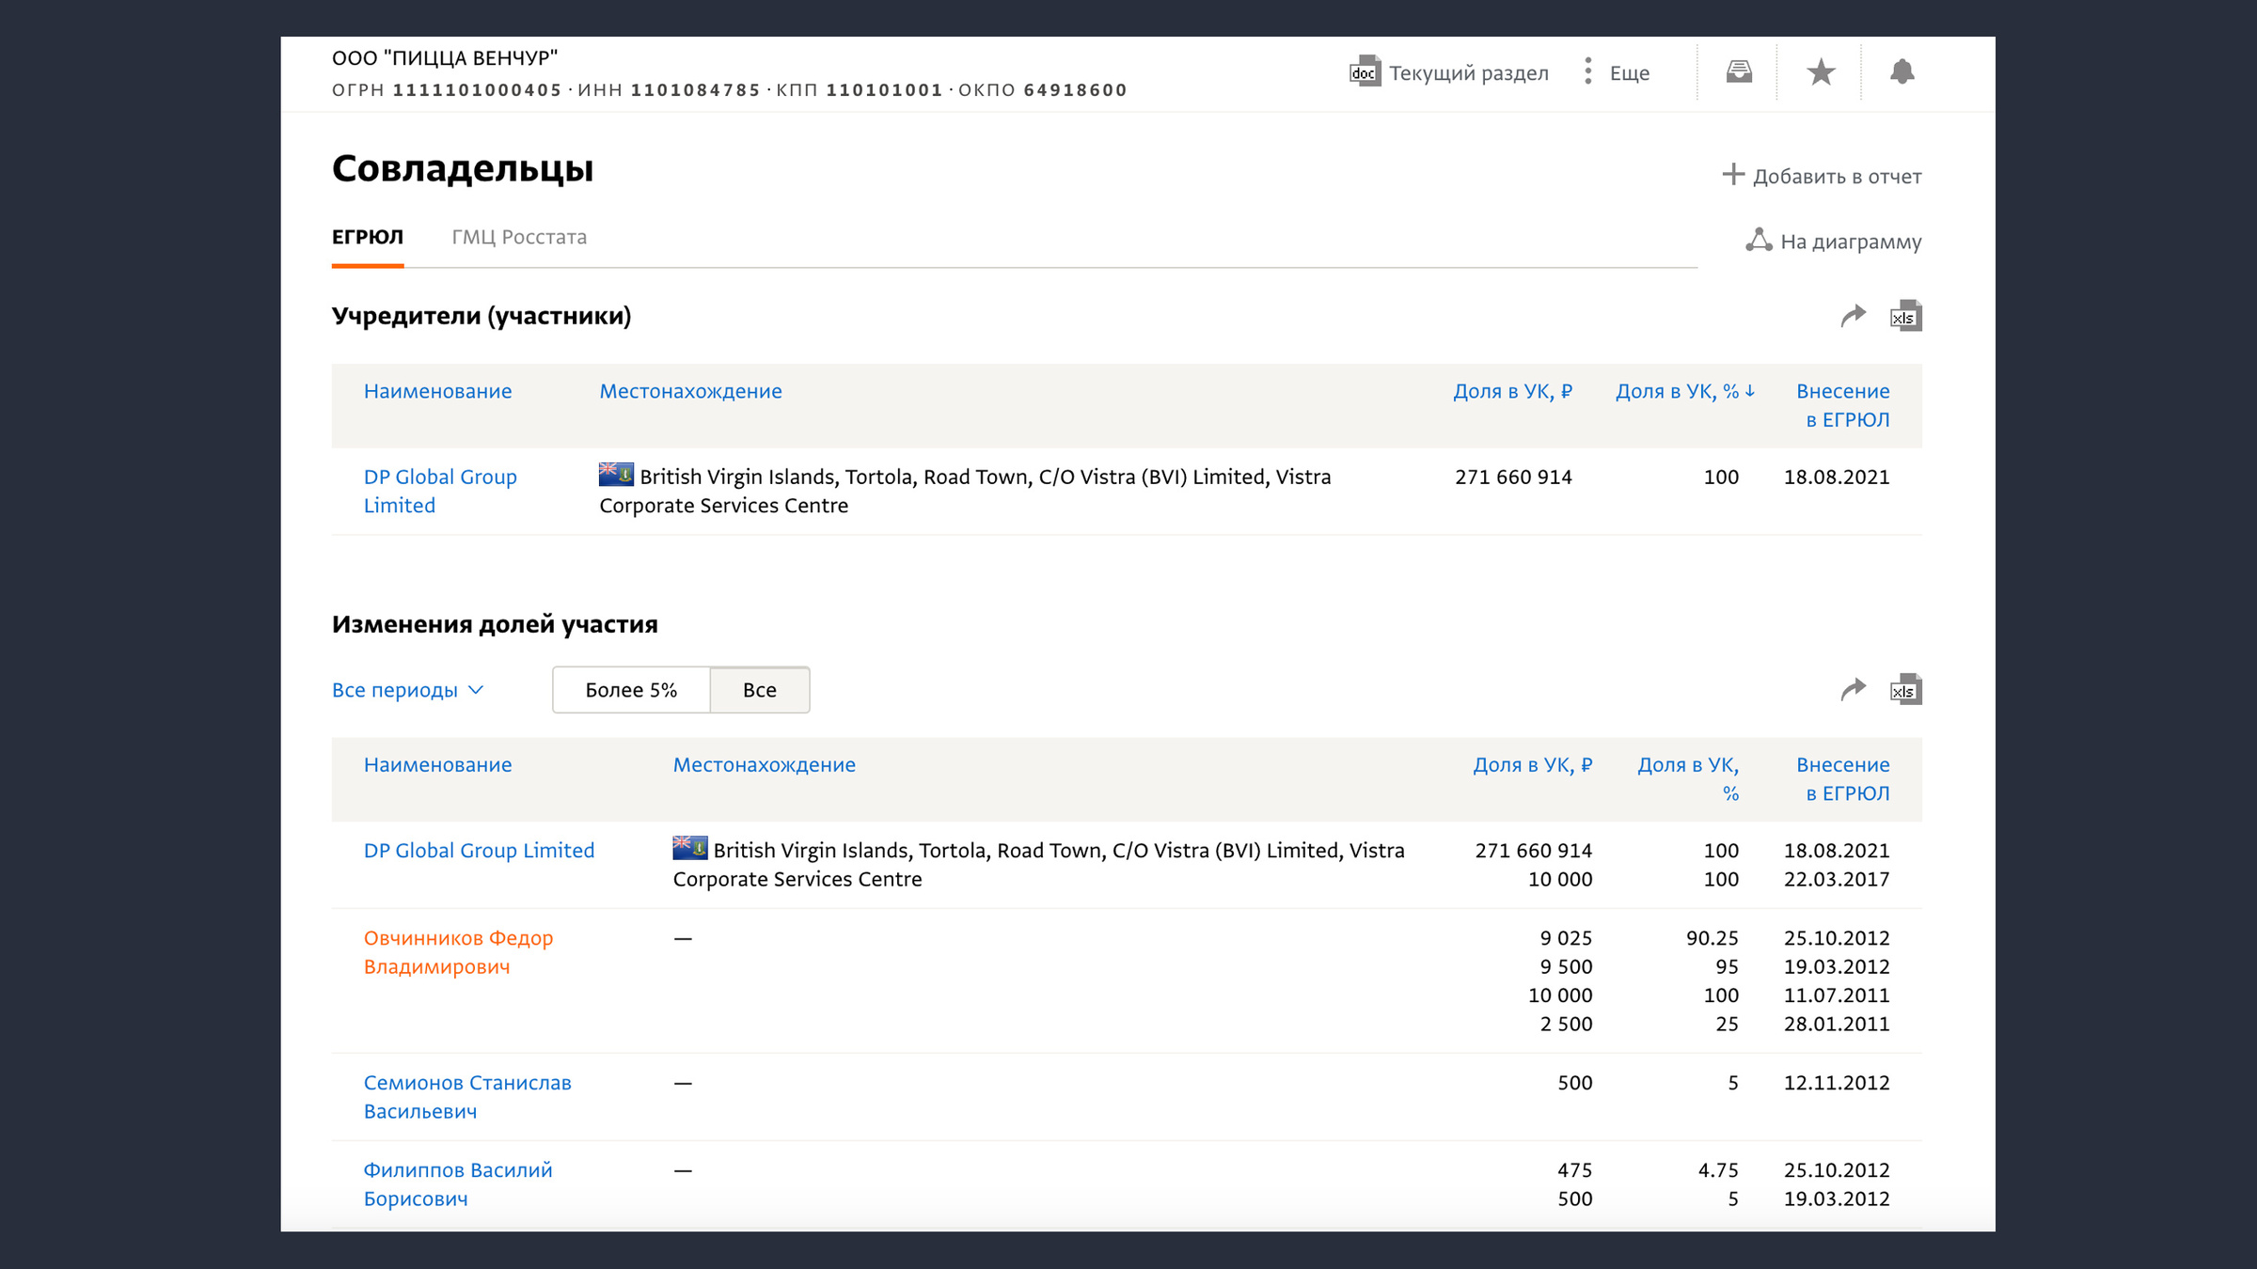Add company to favorites with star icon
Image resolution: width=2257 pixels, height=1269 pixels.
tap(1821, 71)
